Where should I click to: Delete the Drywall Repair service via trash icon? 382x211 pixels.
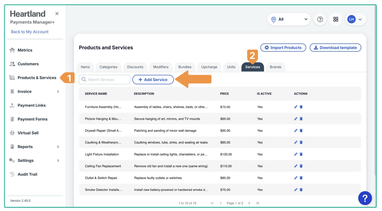coord(301,131)
